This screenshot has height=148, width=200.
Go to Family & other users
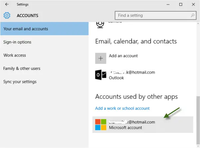click(x=22, y=69)
